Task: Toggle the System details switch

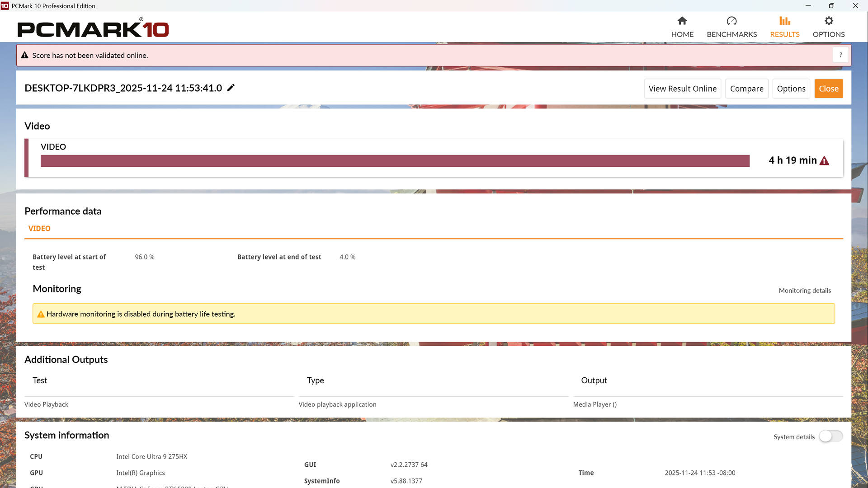Action: pyautogui.click(x=830, y=436)
